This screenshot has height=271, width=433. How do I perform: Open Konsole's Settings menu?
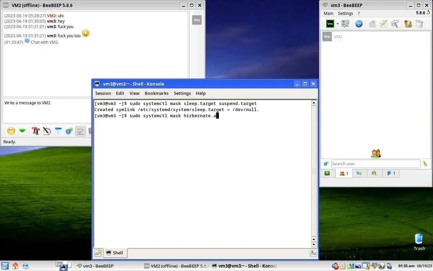(x=182, y=93)
